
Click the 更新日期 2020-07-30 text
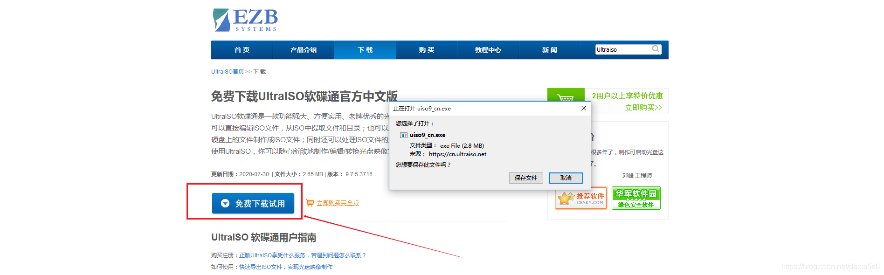(240, 174)
